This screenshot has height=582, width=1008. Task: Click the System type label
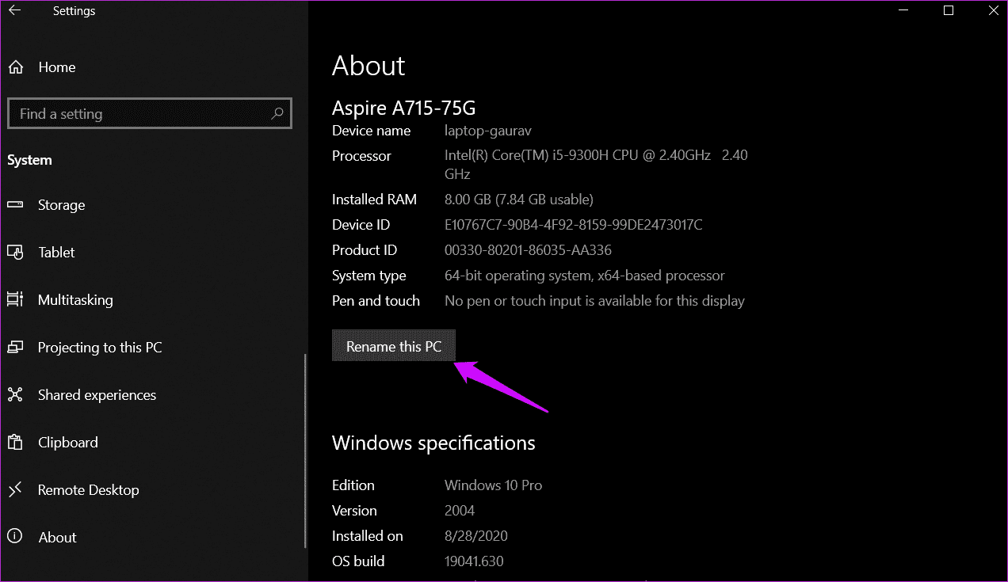tap(369, 276)
